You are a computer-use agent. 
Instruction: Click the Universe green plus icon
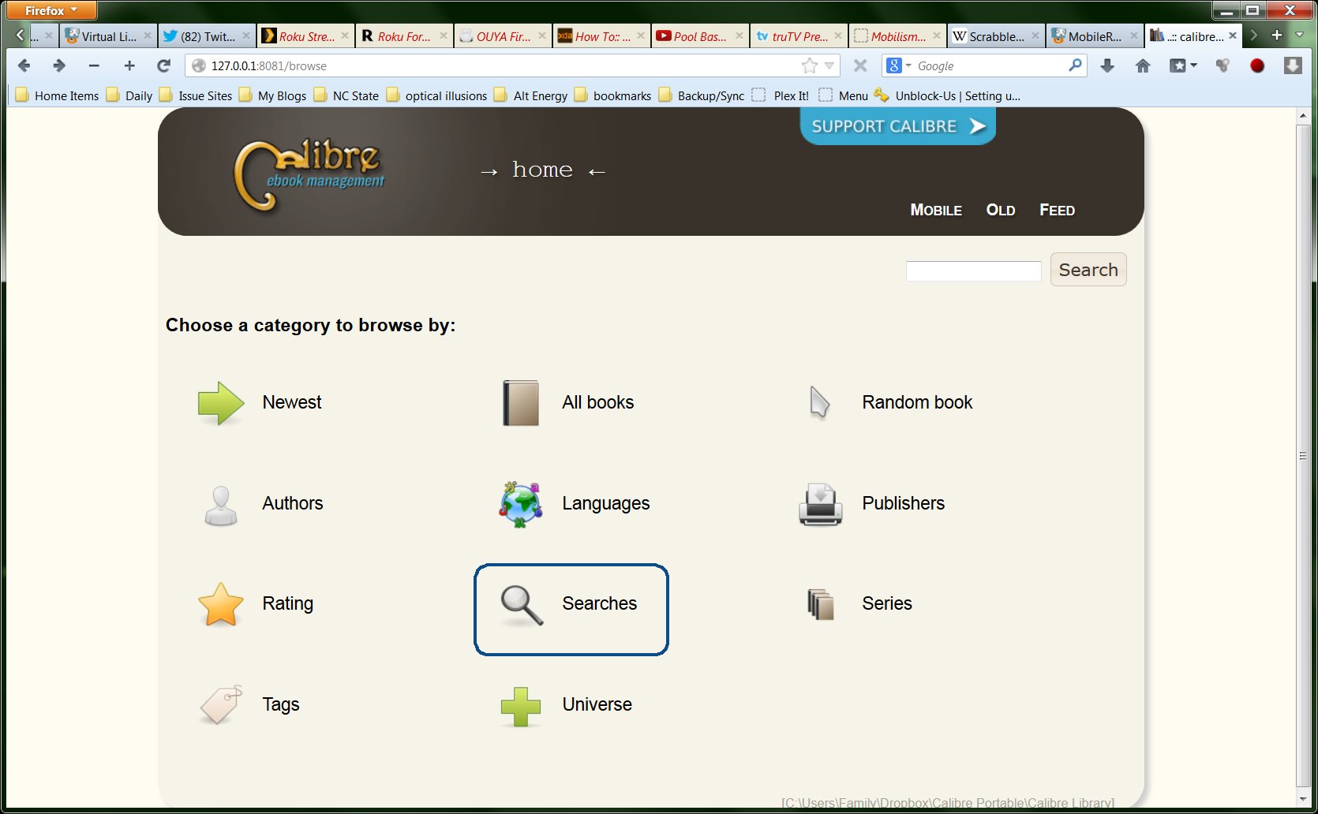click(521, 707)
